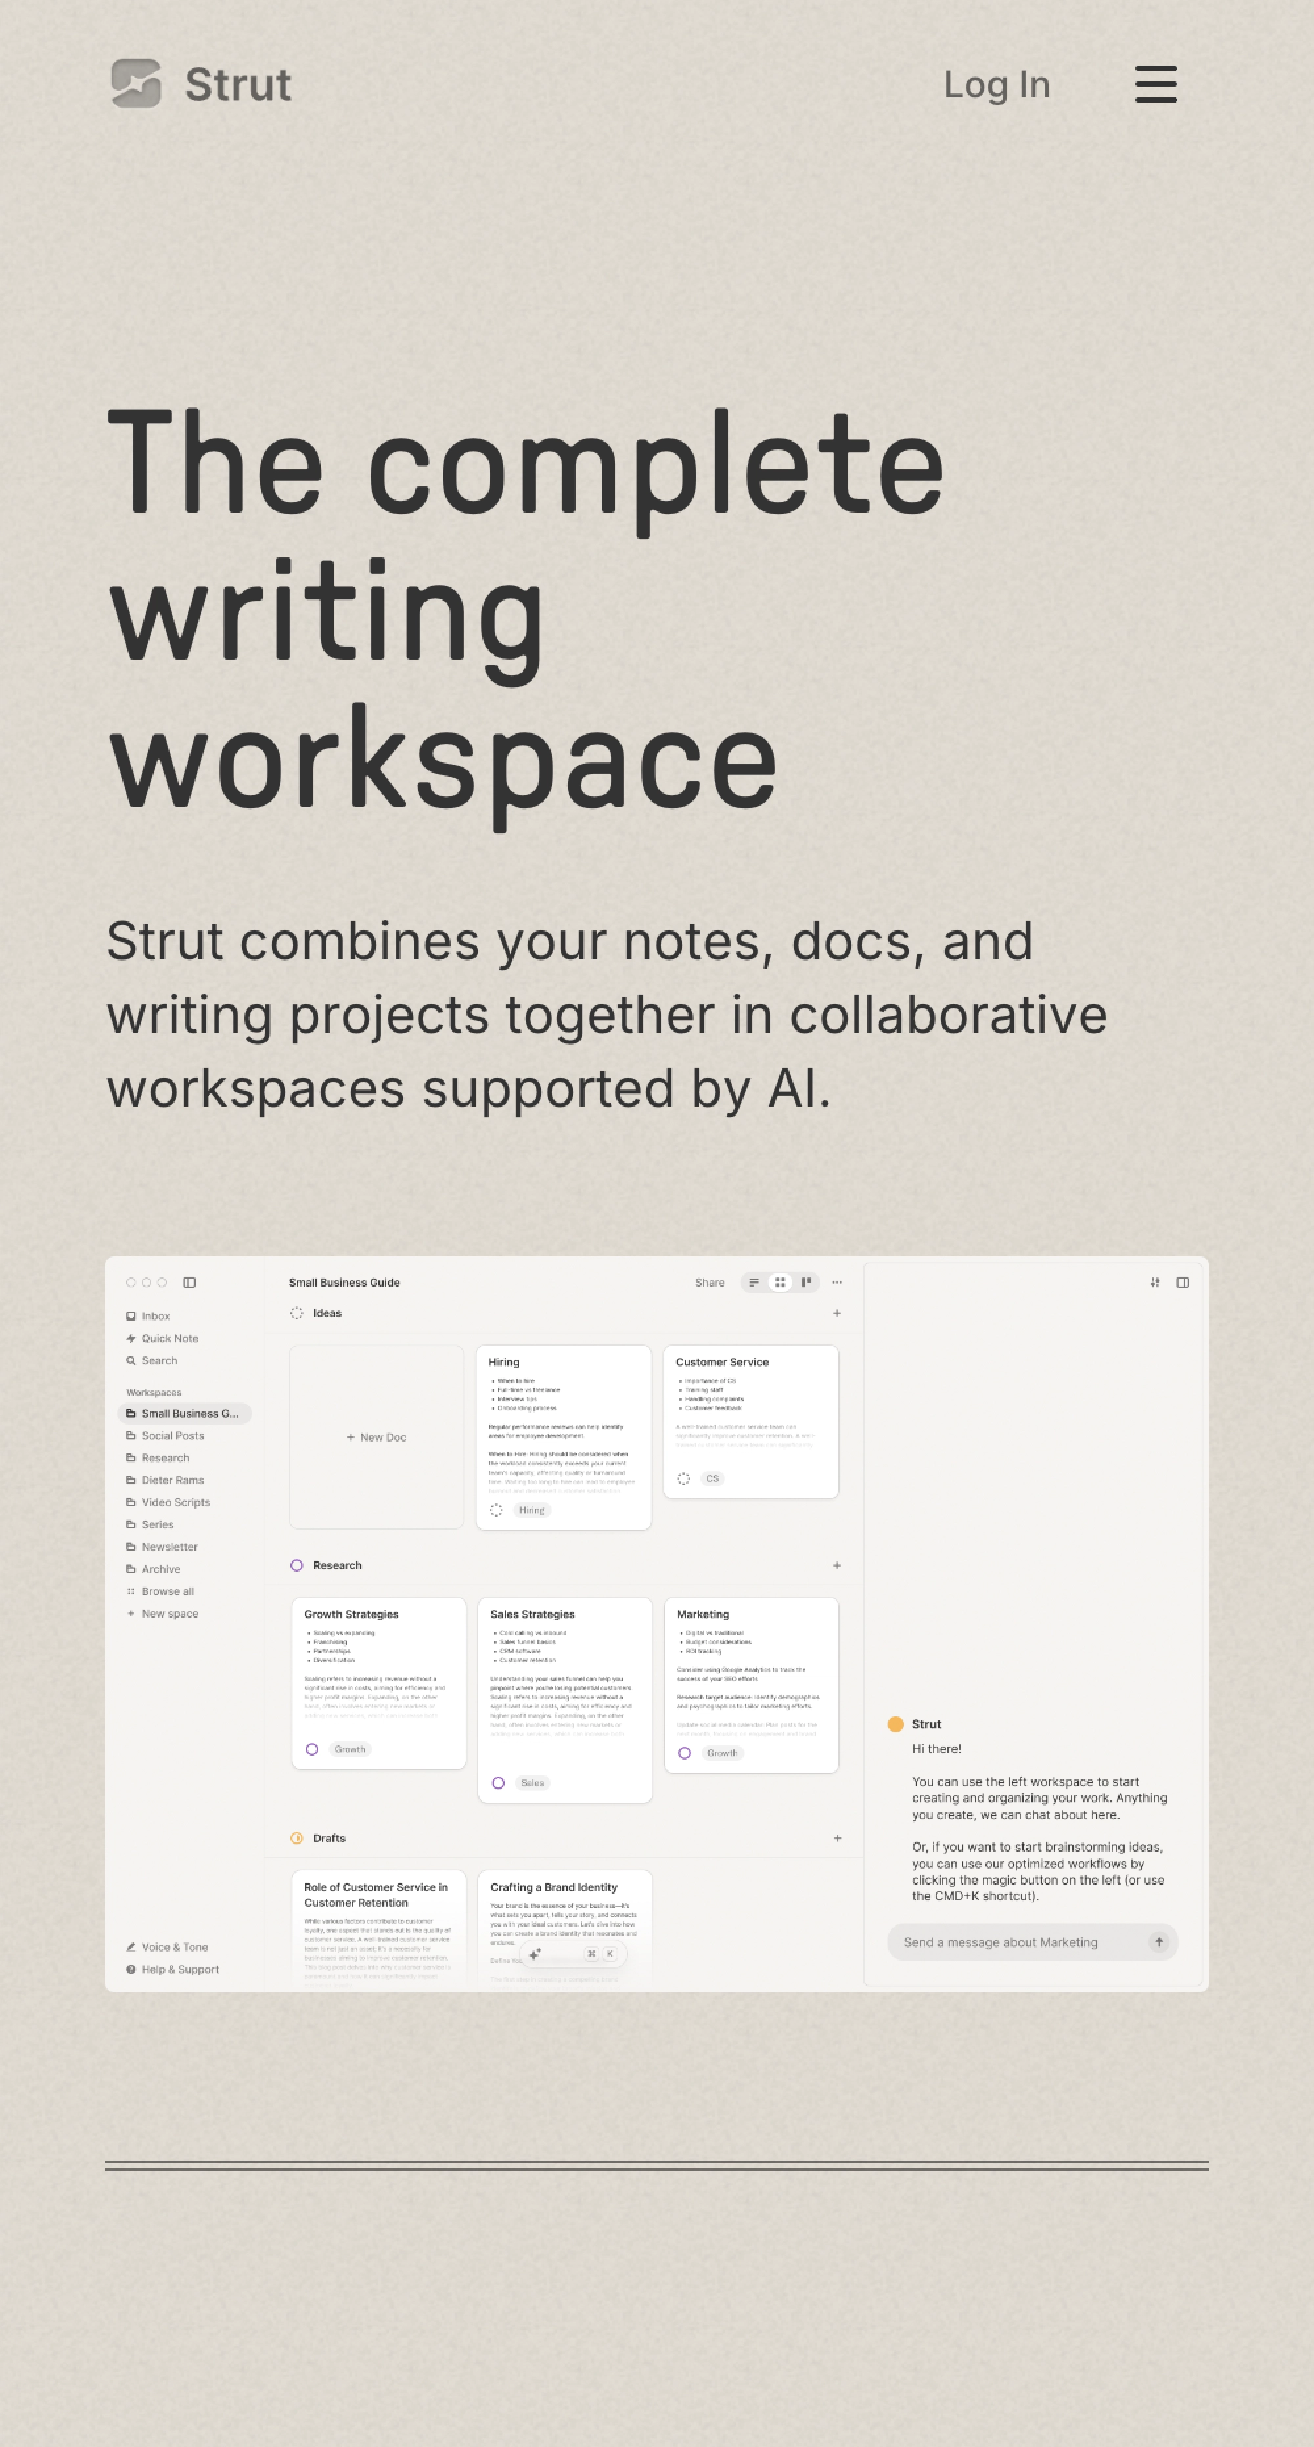
Task: Click the purple status circle on Marketing card
Action: point(684,1752)
